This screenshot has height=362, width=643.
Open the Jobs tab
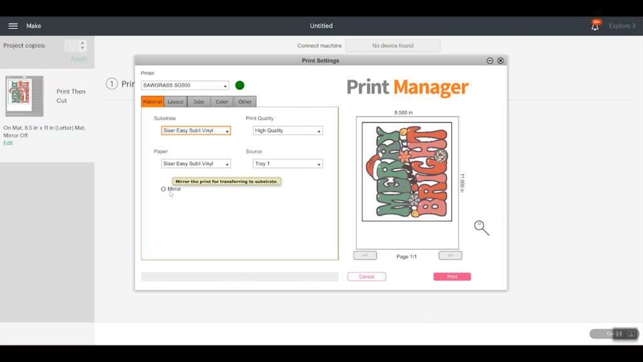point(198,102)
